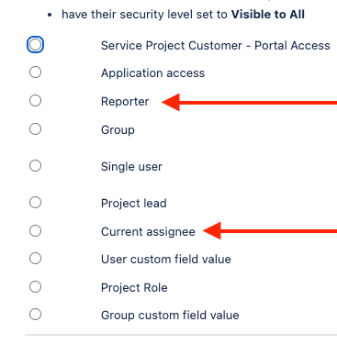Select the Project lead radio button

[35, 203]
